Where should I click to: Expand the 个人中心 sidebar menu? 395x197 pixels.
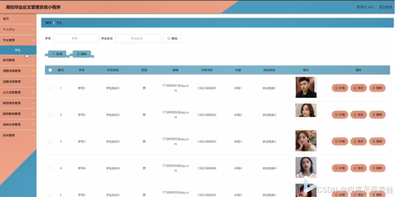point(18,30)
